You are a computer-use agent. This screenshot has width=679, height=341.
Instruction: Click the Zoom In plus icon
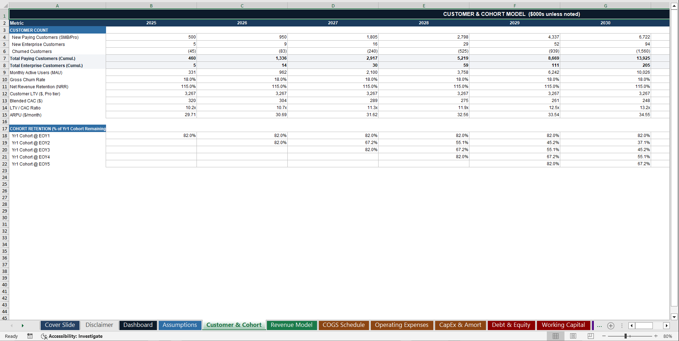pos(656,336)
